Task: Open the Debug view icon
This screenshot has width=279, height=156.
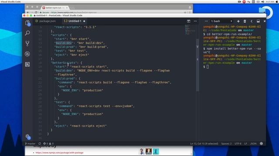Action: pos(27,54)
